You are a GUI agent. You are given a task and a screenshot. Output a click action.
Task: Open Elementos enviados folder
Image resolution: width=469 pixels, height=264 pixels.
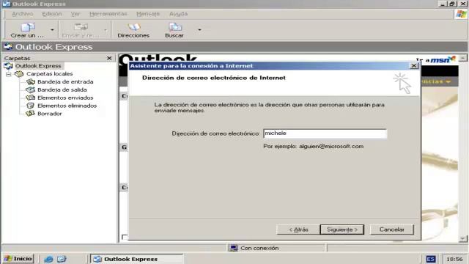(x=65, y=98)
